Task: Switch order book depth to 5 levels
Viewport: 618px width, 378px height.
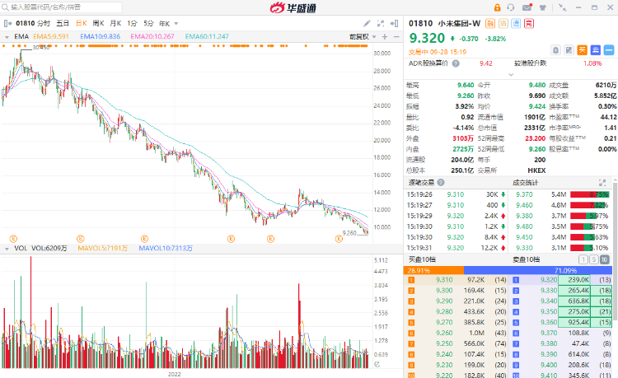Action: point(595,259)
